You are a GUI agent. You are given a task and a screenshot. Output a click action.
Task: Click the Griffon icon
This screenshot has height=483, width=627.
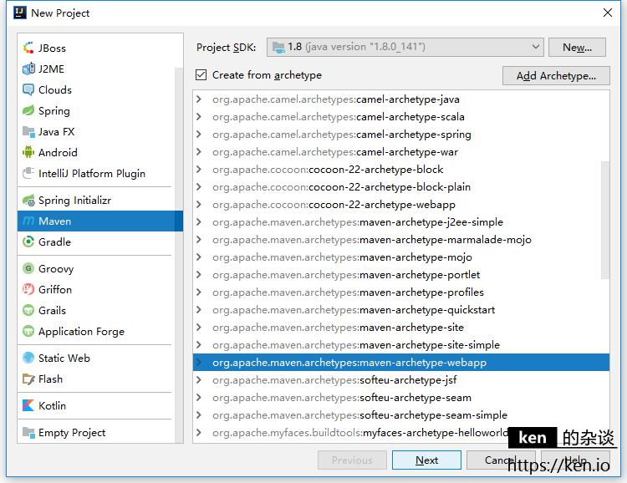point(28,289)
